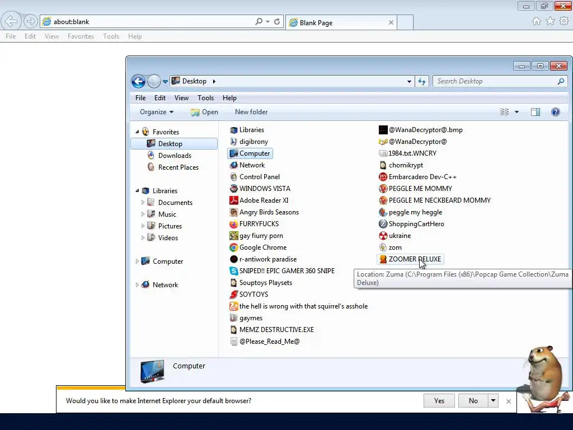Select Recent Places in Favorites
573x430 pixels.
(x=178, y=167)
